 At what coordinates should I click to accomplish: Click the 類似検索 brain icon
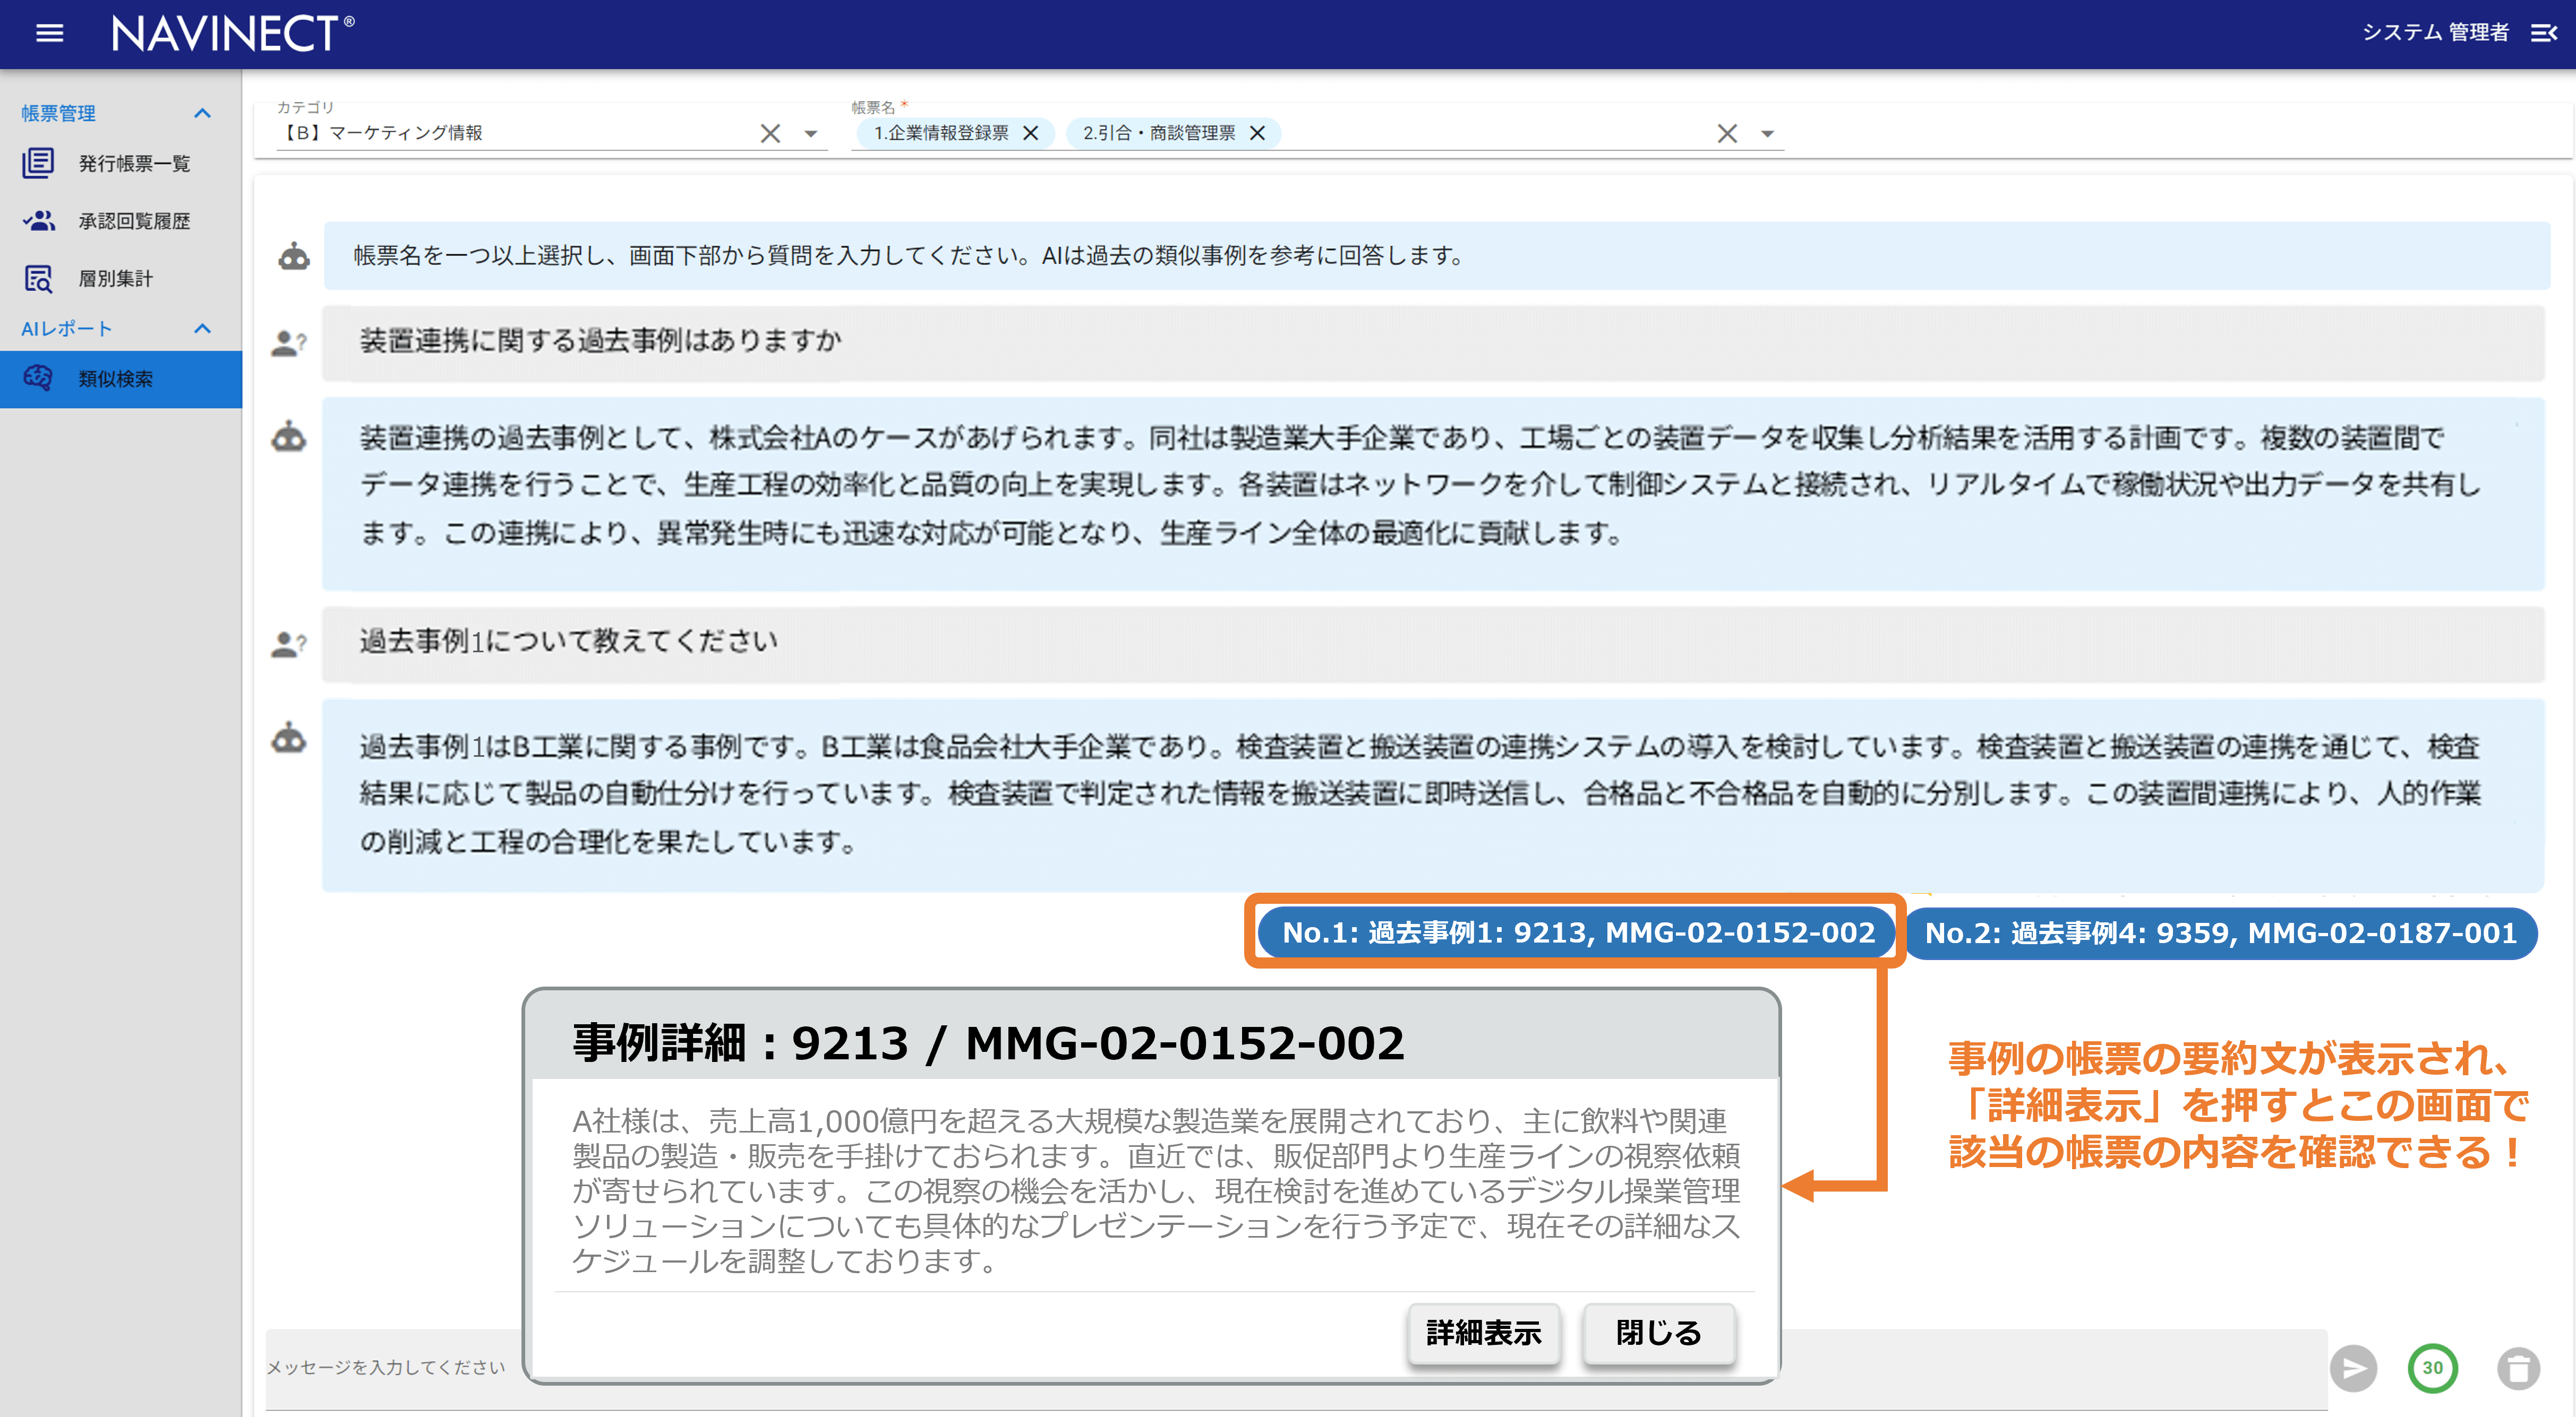point(38,379)
